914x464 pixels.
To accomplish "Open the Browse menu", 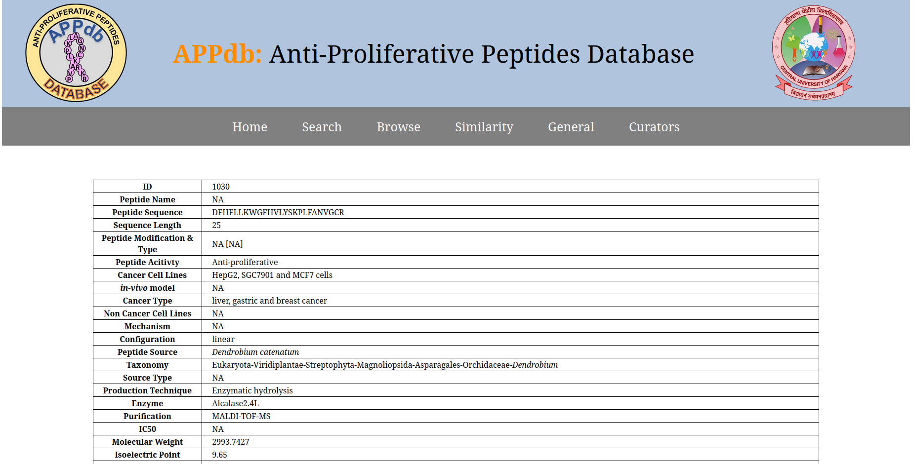I will click(399, 127).
